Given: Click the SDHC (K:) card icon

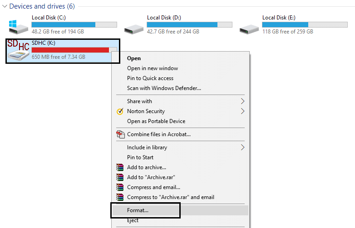Looking at the screenshot, I should (x=19, y=51).
